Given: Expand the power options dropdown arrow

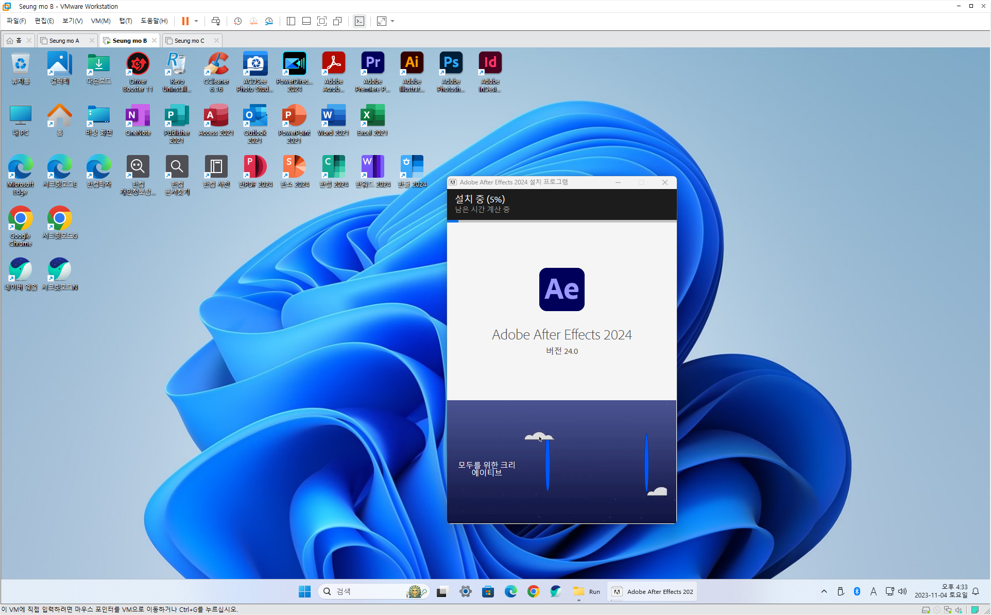Looking at the screenshot, I should [x=196, y=21].
